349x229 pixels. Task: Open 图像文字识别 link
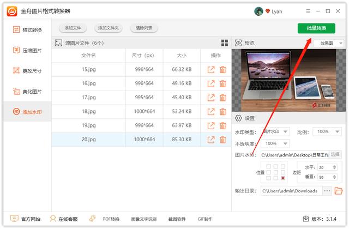tap(144, 219)
